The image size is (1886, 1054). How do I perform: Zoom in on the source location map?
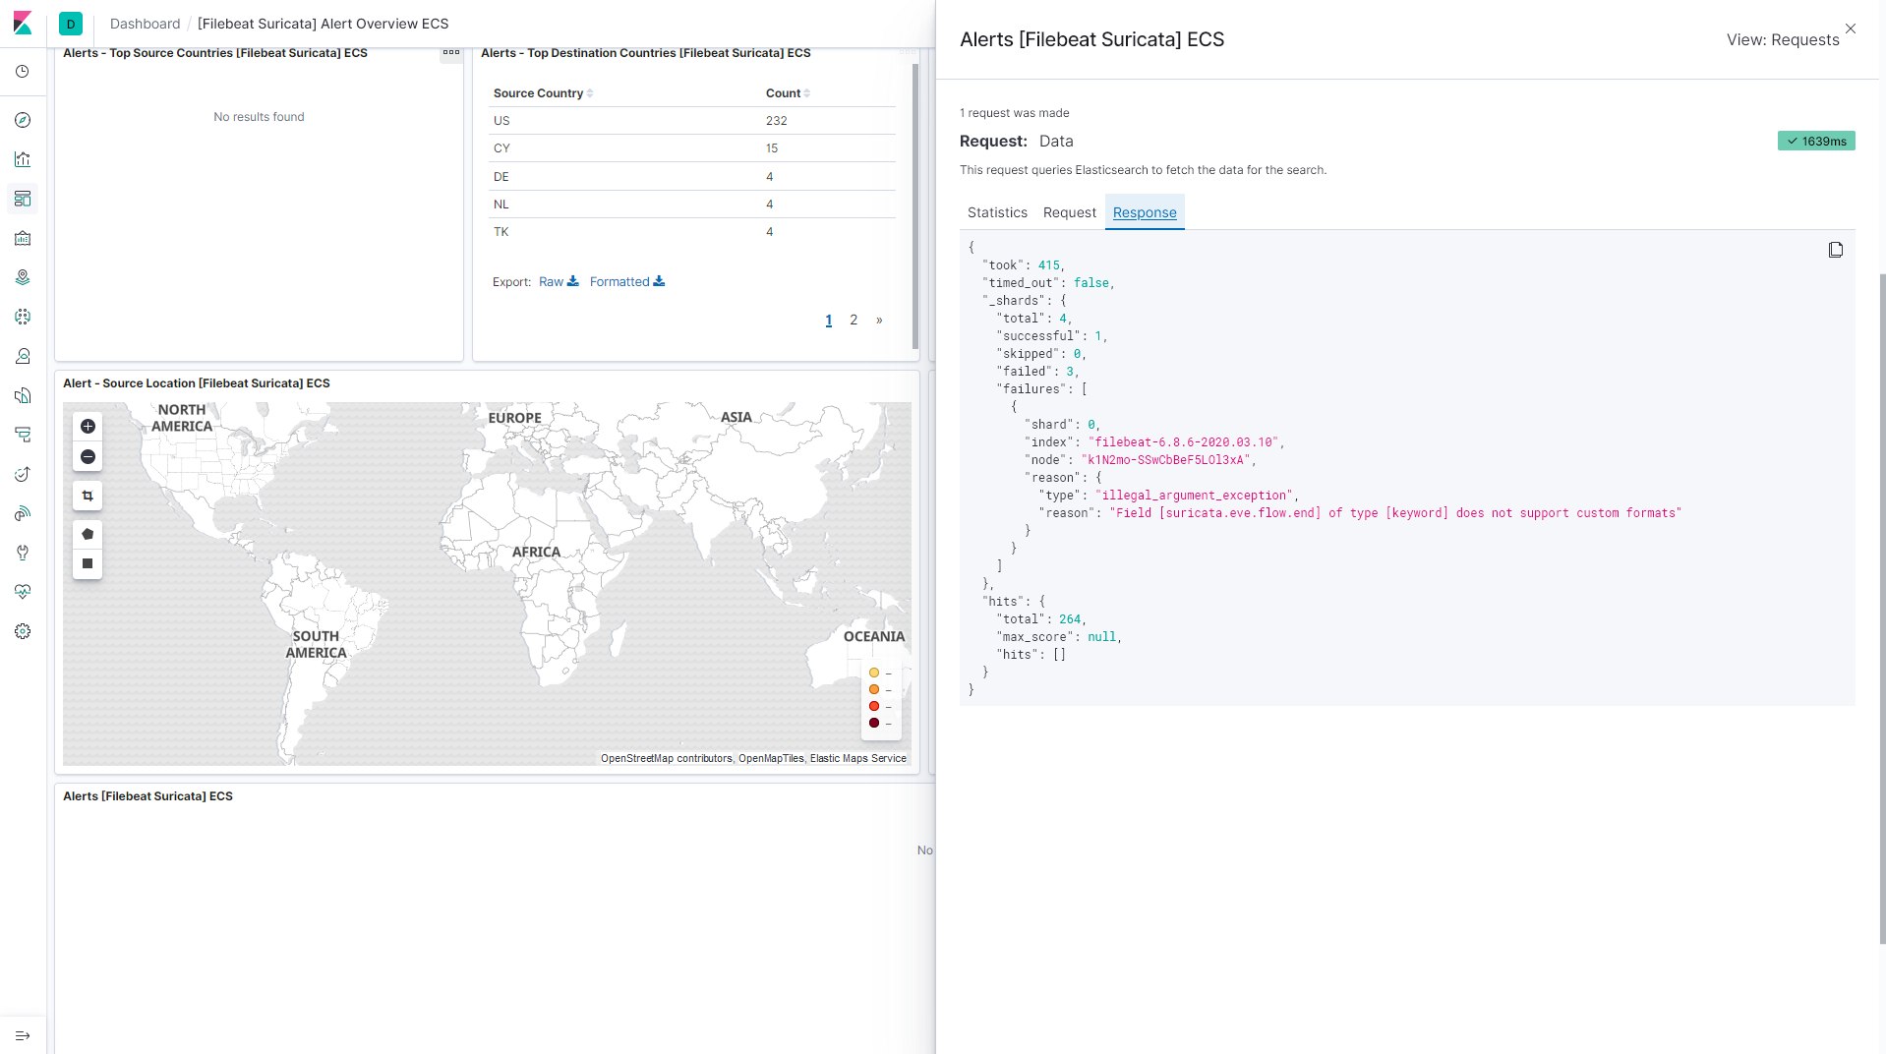88,427
